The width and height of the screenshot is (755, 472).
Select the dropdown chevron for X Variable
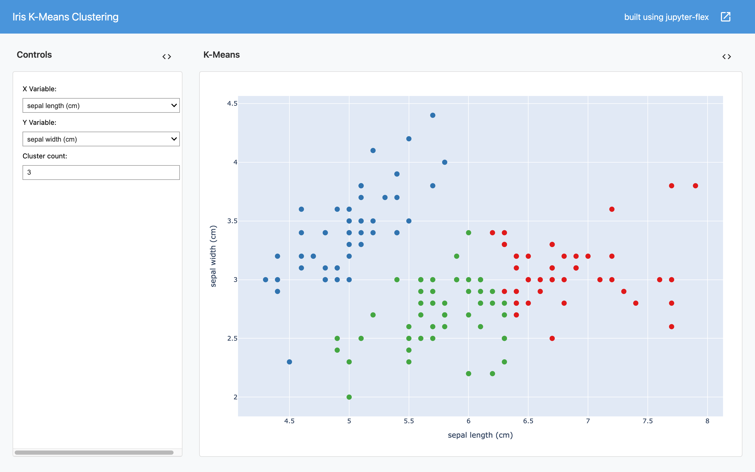(x=174, y=105)
